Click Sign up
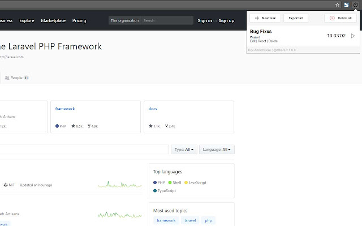Image resolution: width=362 pixels, height=226 pixels. tap(226, 20)
